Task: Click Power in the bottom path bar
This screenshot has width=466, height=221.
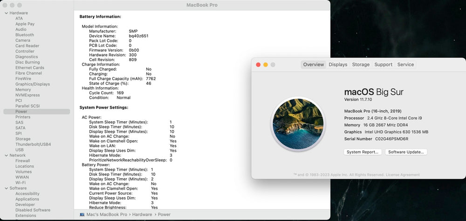Action: tap(164, 214)
